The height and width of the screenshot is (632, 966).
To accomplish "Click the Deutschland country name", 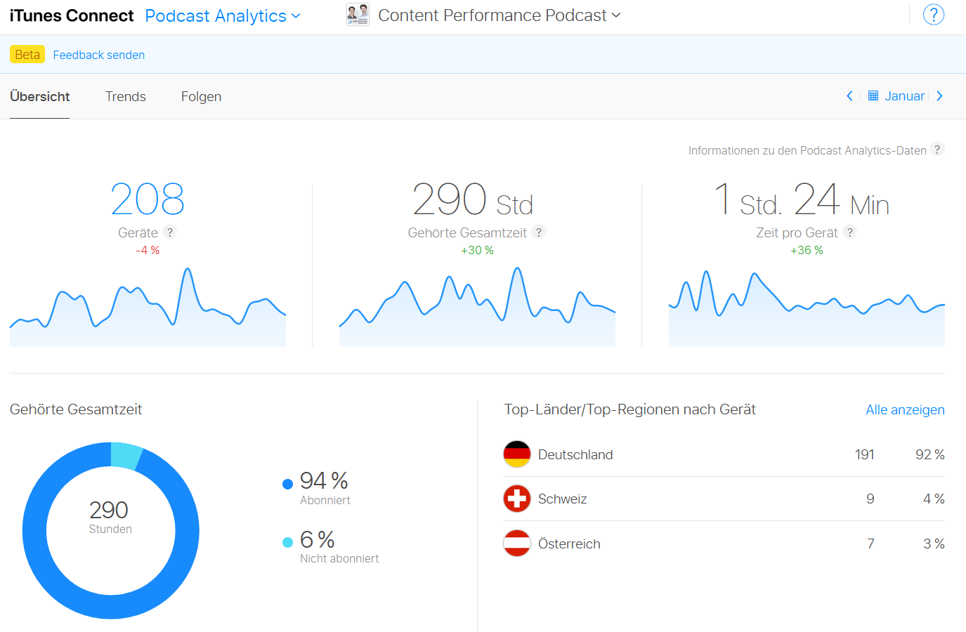I will 575,454.
